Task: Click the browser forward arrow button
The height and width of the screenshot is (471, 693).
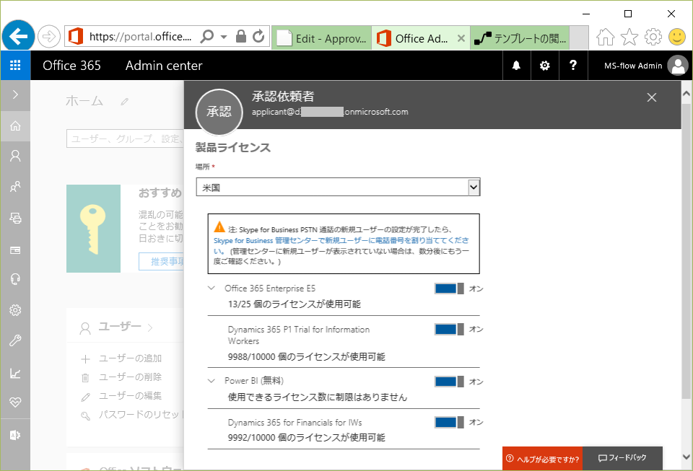Action: tap(48, 36)
